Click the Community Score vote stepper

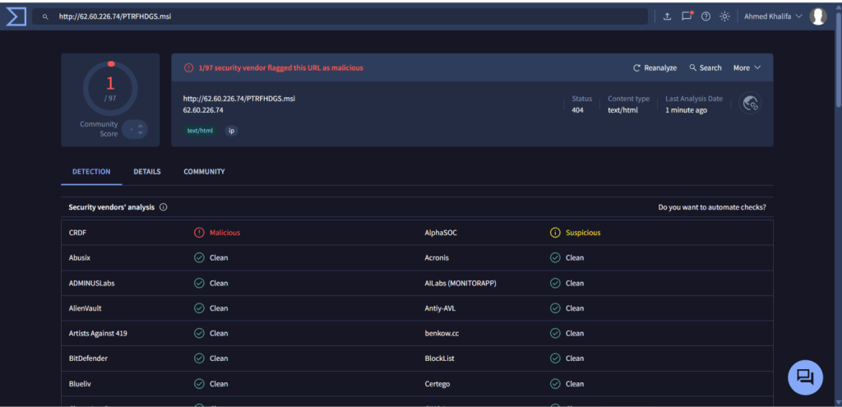135,129
